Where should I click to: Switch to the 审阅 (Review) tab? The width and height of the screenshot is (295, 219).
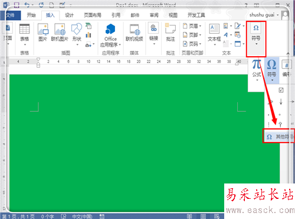[154, 15]
